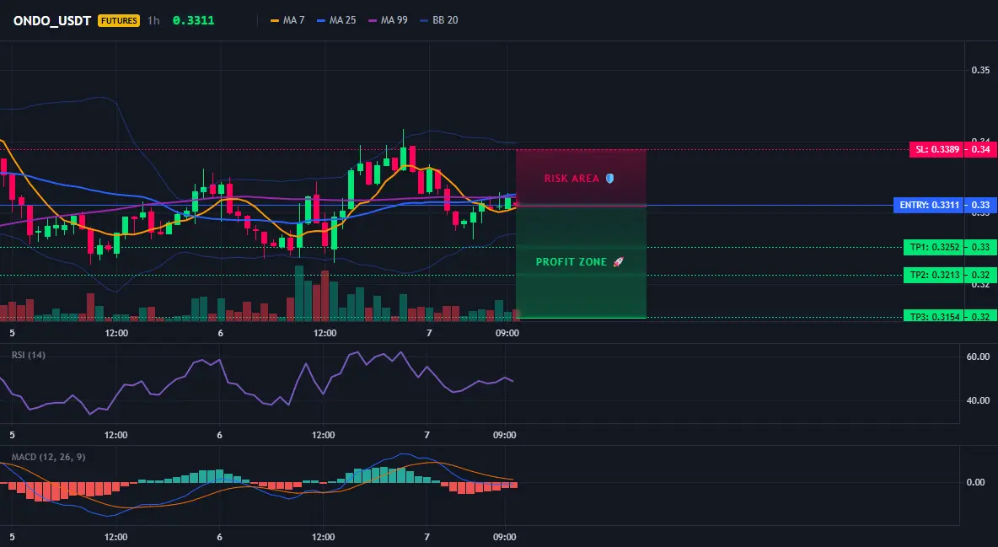Select the 1h timeframe label
998x547 pixels.
pos(153,20)
